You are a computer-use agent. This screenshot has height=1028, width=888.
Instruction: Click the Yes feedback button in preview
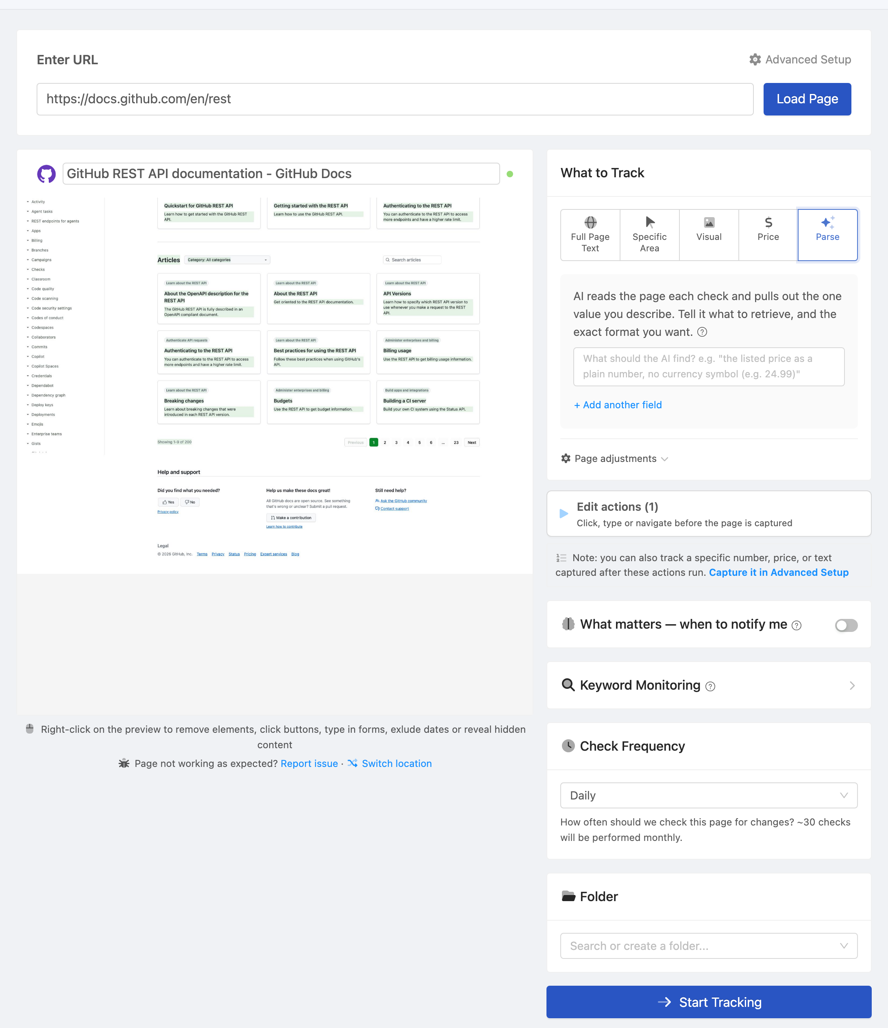tap(168, 502)
